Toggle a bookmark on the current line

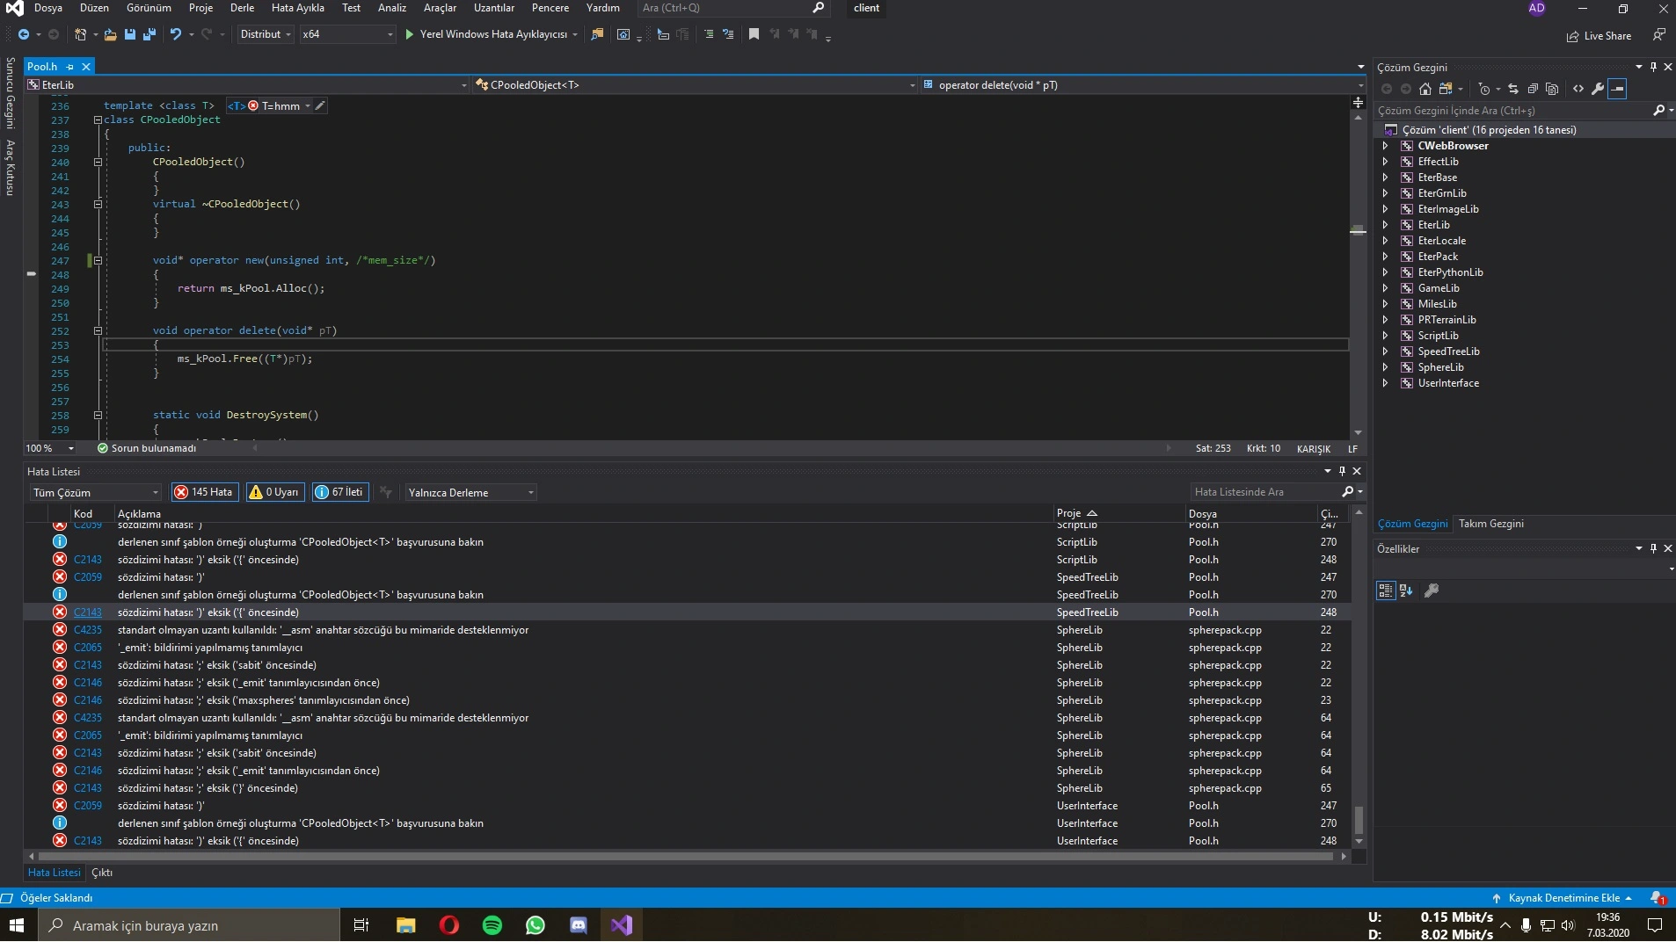tap(754, 34)
